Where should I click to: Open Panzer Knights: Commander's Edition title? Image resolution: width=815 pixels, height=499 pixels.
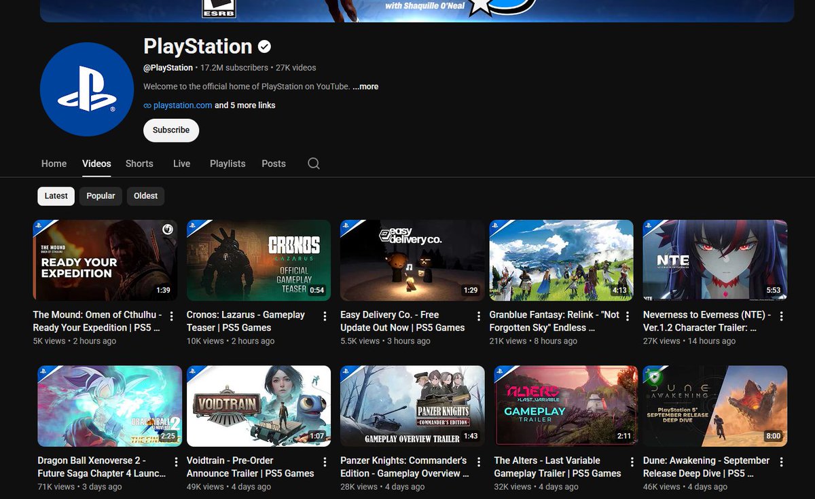click(404, 467)
